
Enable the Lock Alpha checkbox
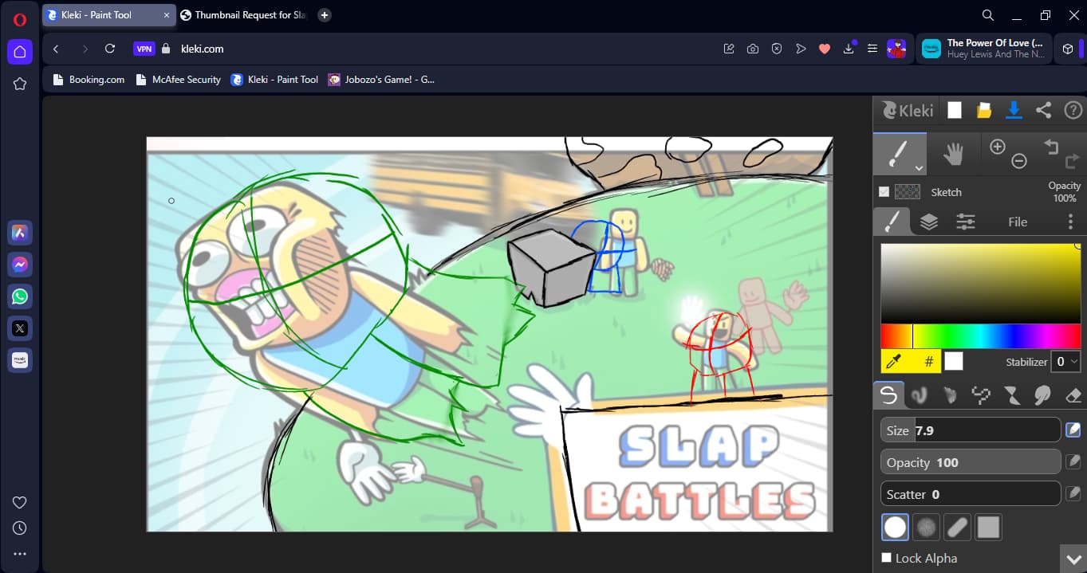(x=887, y=558)
